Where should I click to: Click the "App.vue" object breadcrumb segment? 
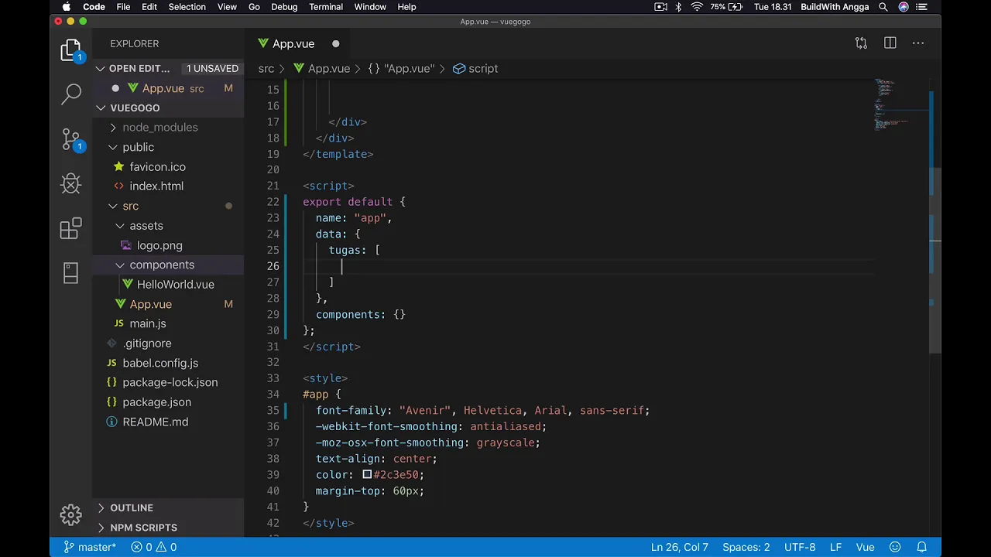click(x=401, y=68)
